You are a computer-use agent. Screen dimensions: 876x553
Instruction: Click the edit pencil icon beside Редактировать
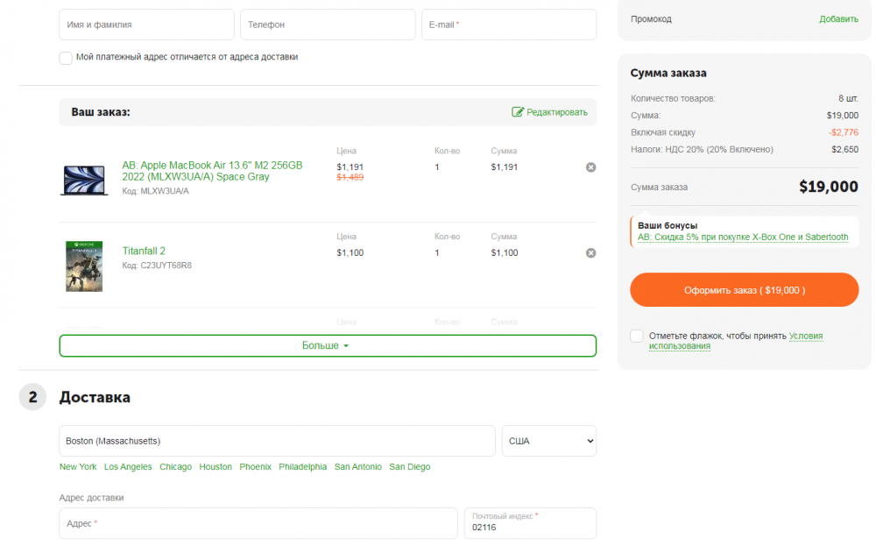click(518, 112)
